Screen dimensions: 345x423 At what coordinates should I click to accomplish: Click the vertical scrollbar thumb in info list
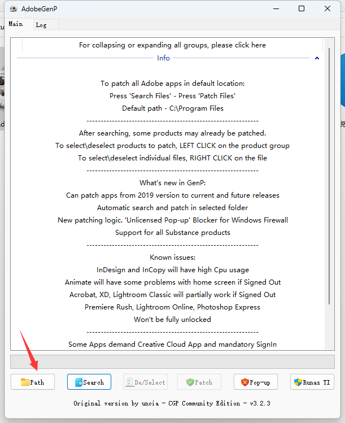point(329,176)
